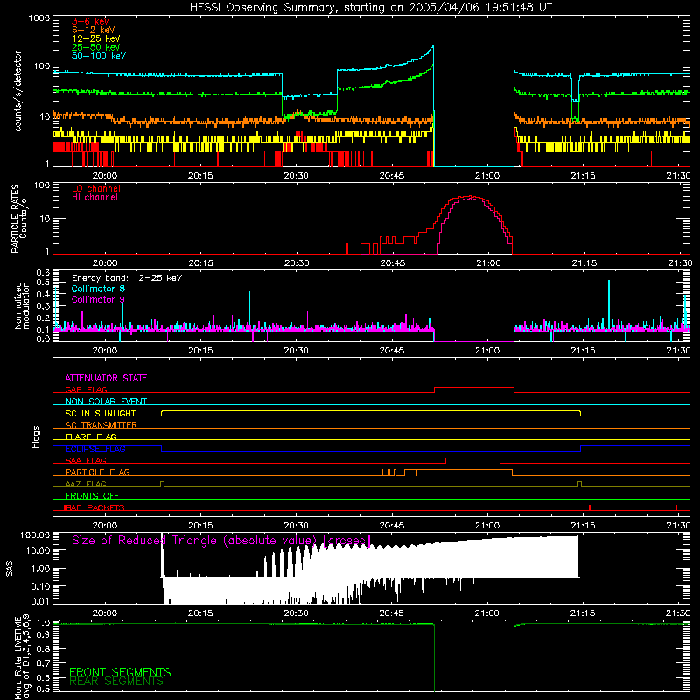Click 21:00 time label below count-rate panel
Screen dimensions: 700x700
coord(487,176)
